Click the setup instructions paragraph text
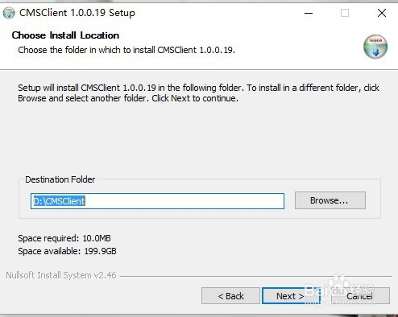Screen dimensions: 398x317 [x=198, y=93]
